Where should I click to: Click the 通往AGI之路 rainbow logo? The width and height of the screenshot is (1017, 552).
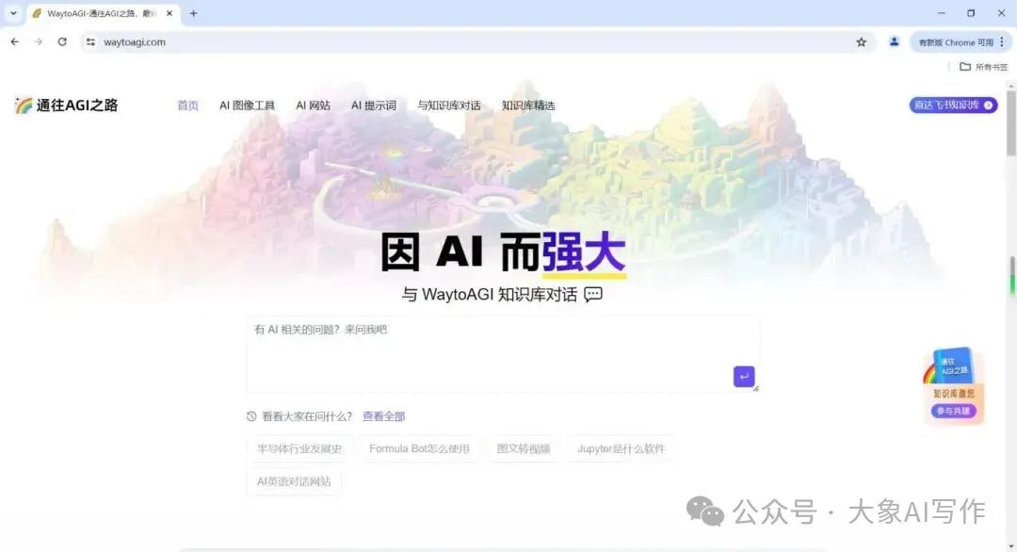coord(66,106)
